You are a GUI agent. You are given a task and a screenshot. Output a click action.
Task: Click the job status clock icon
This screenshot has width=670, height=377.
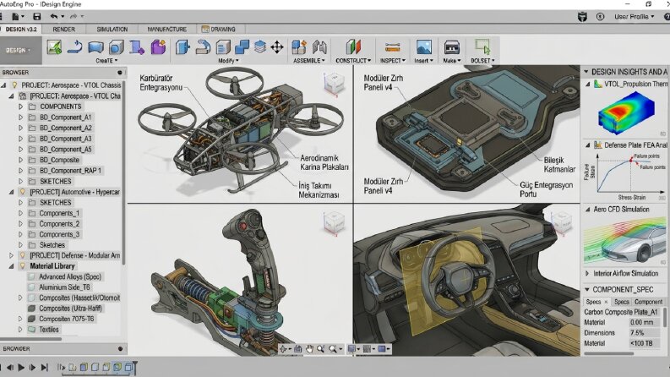(x=600, y=17)
